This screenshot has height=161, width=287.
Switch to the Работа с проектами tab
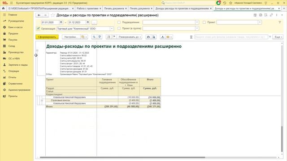click(87, 8)
